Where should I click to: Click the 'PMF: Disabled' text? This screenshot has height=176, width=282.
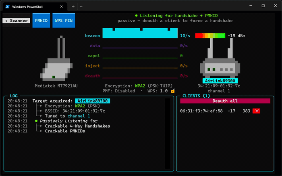point(119,91)
